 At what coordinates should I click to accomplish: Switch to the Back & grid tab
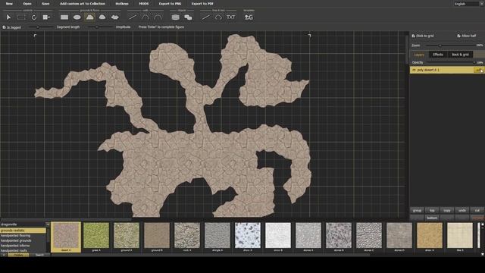click(x=460, y=55)
